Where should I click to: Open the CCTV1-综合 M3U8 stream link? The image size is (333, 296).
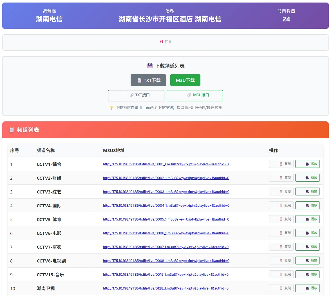[x=166, y=164]
